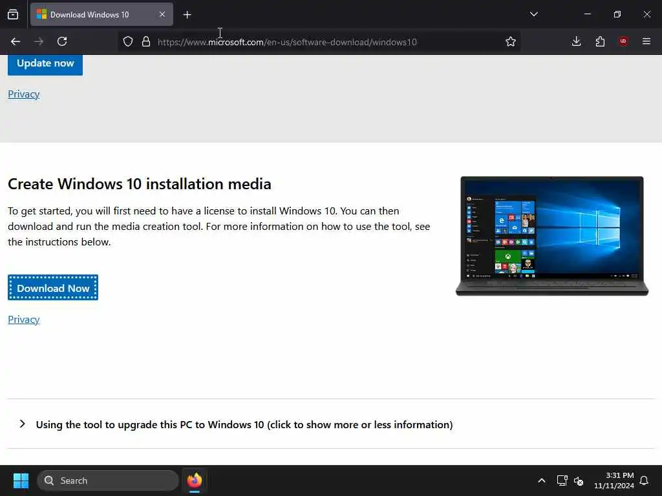Screen dimensions: 662x496
Task: Open the Windows Start menu
Action: [x=21, y=480]
